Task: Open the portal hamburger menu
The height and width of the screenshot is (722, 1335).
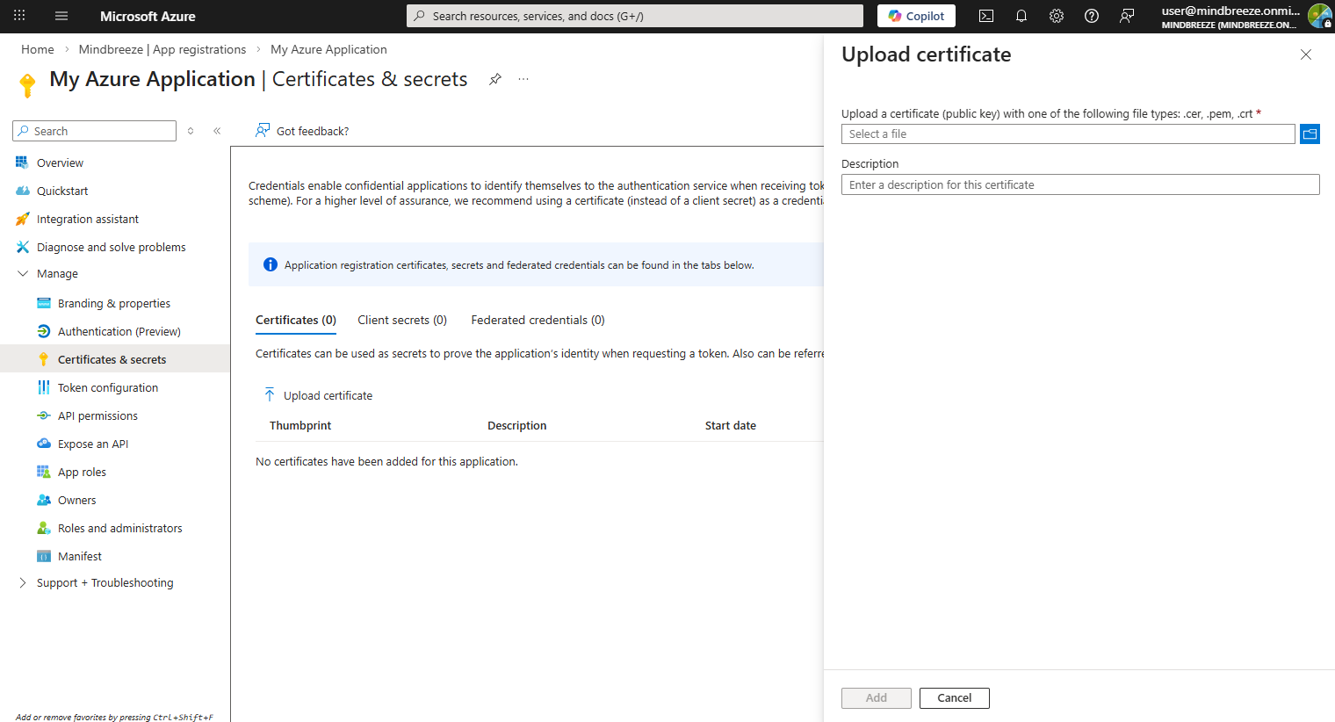Action: click(x=61, y=16)
